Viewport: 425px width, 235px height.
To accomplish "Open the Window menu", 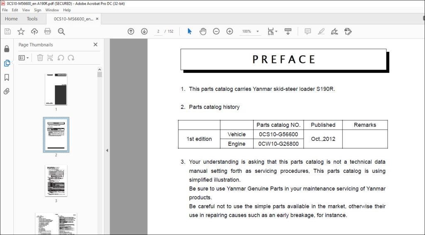I will (x=52, y=10).
